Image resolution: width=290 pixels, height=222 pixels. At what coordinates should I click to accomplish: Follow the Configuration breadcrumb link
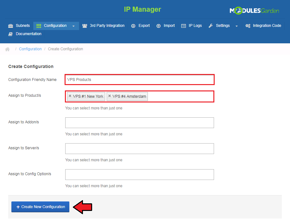point(30,49)
